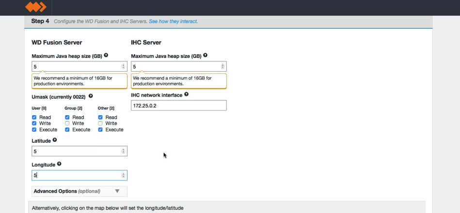Click the WANdisco orange logo
460x213 pixels.
[x=36, y=7]
